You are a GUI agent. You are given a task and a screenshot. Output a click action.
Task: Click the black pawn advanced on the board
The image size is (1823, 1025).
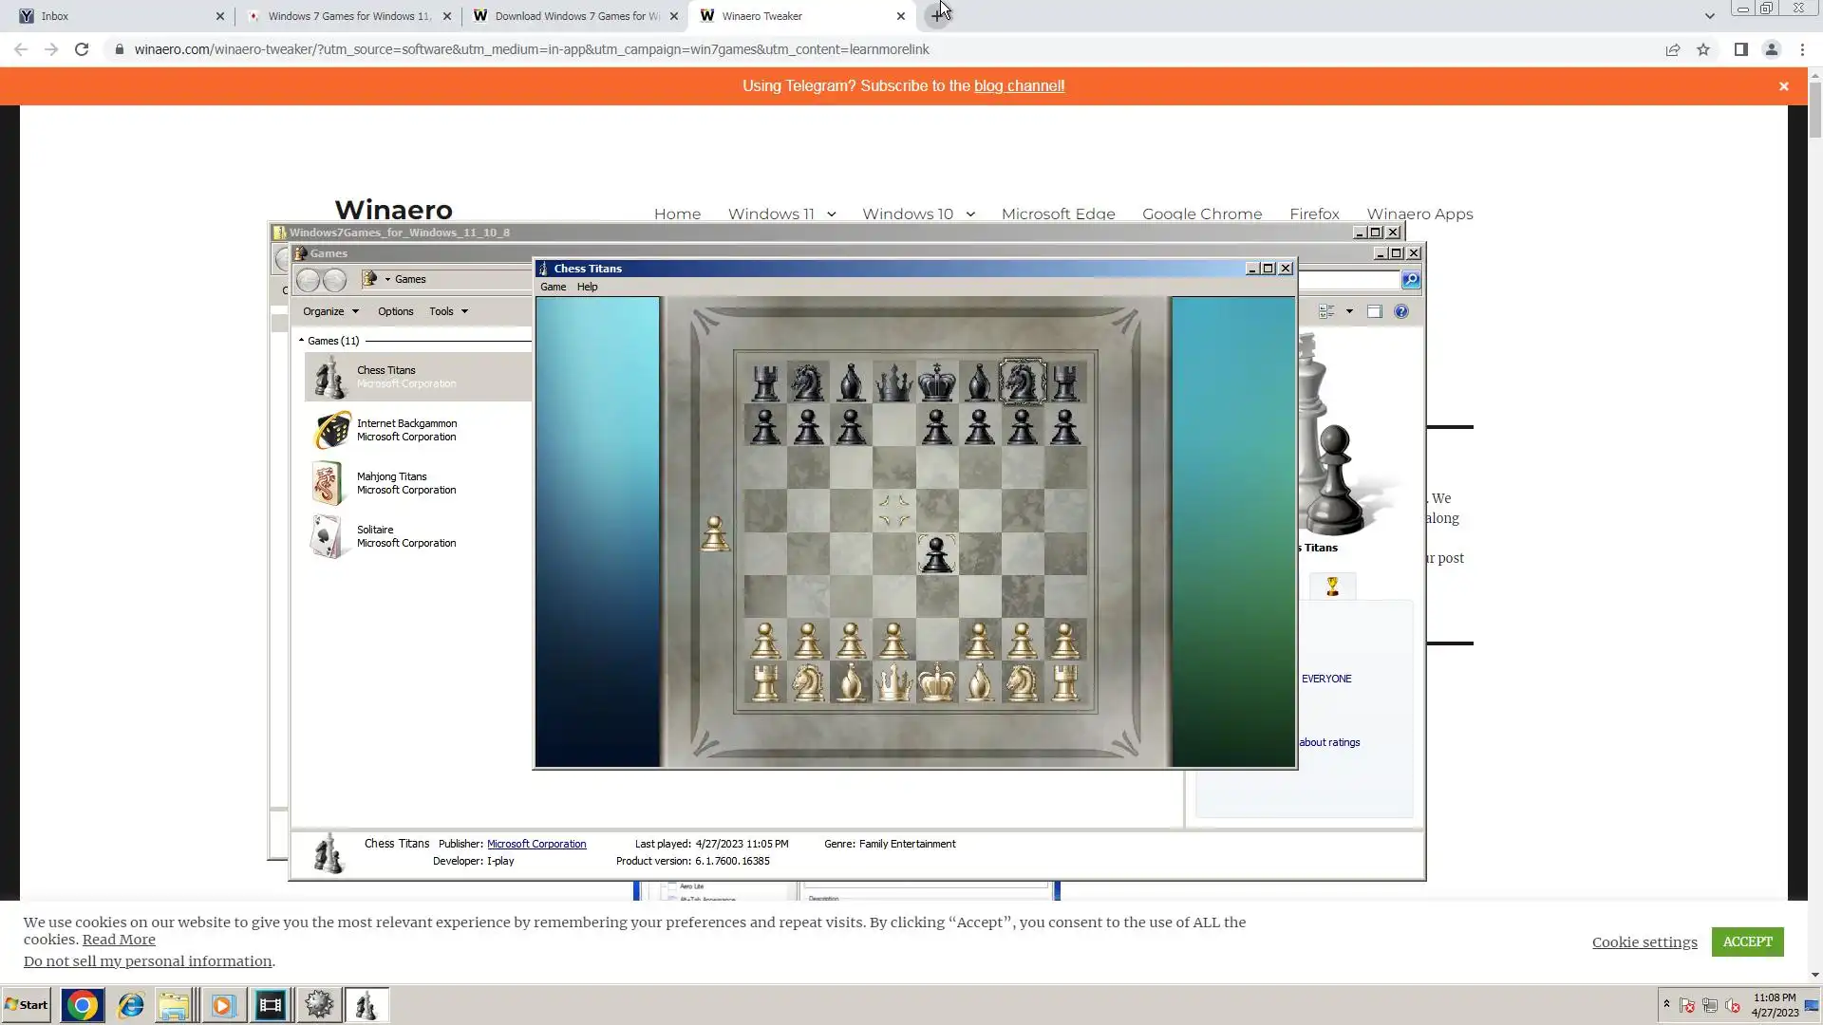pyautogui.click(x=936, y=553)
